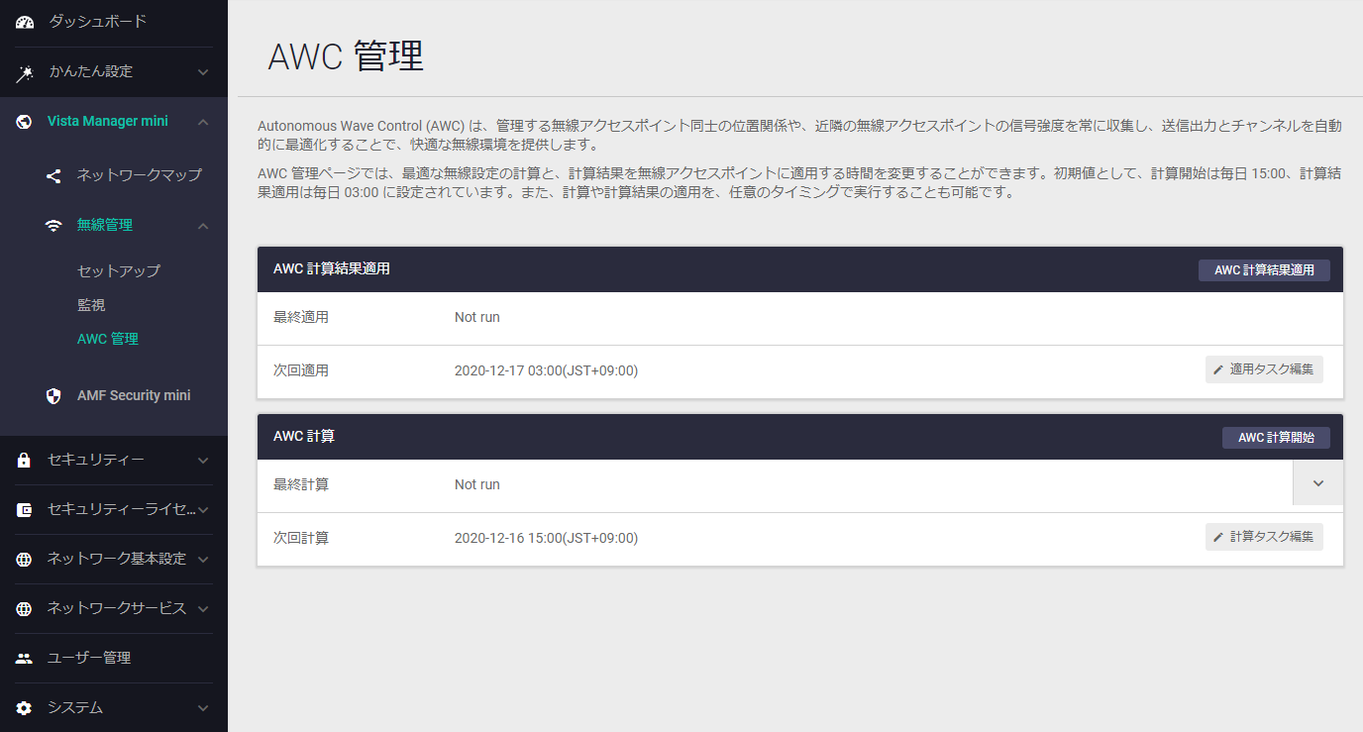The width and height of the screenshot is (1363, 732).
Task: Expand the ネットワーク基本設定 chevron
Action: (203, 560)
